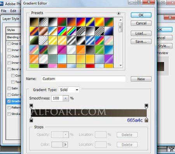
Task: Open the stop Color picker arrow
Action: [x=65, y=145]
